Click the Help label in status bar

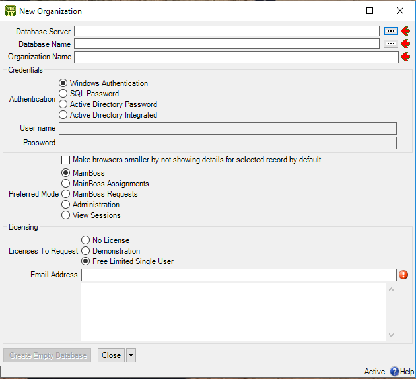tap(407, 372)
